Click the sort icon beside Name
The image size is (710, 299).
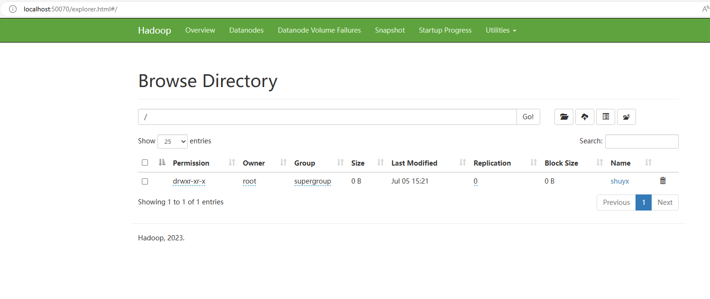coord(648,163)
